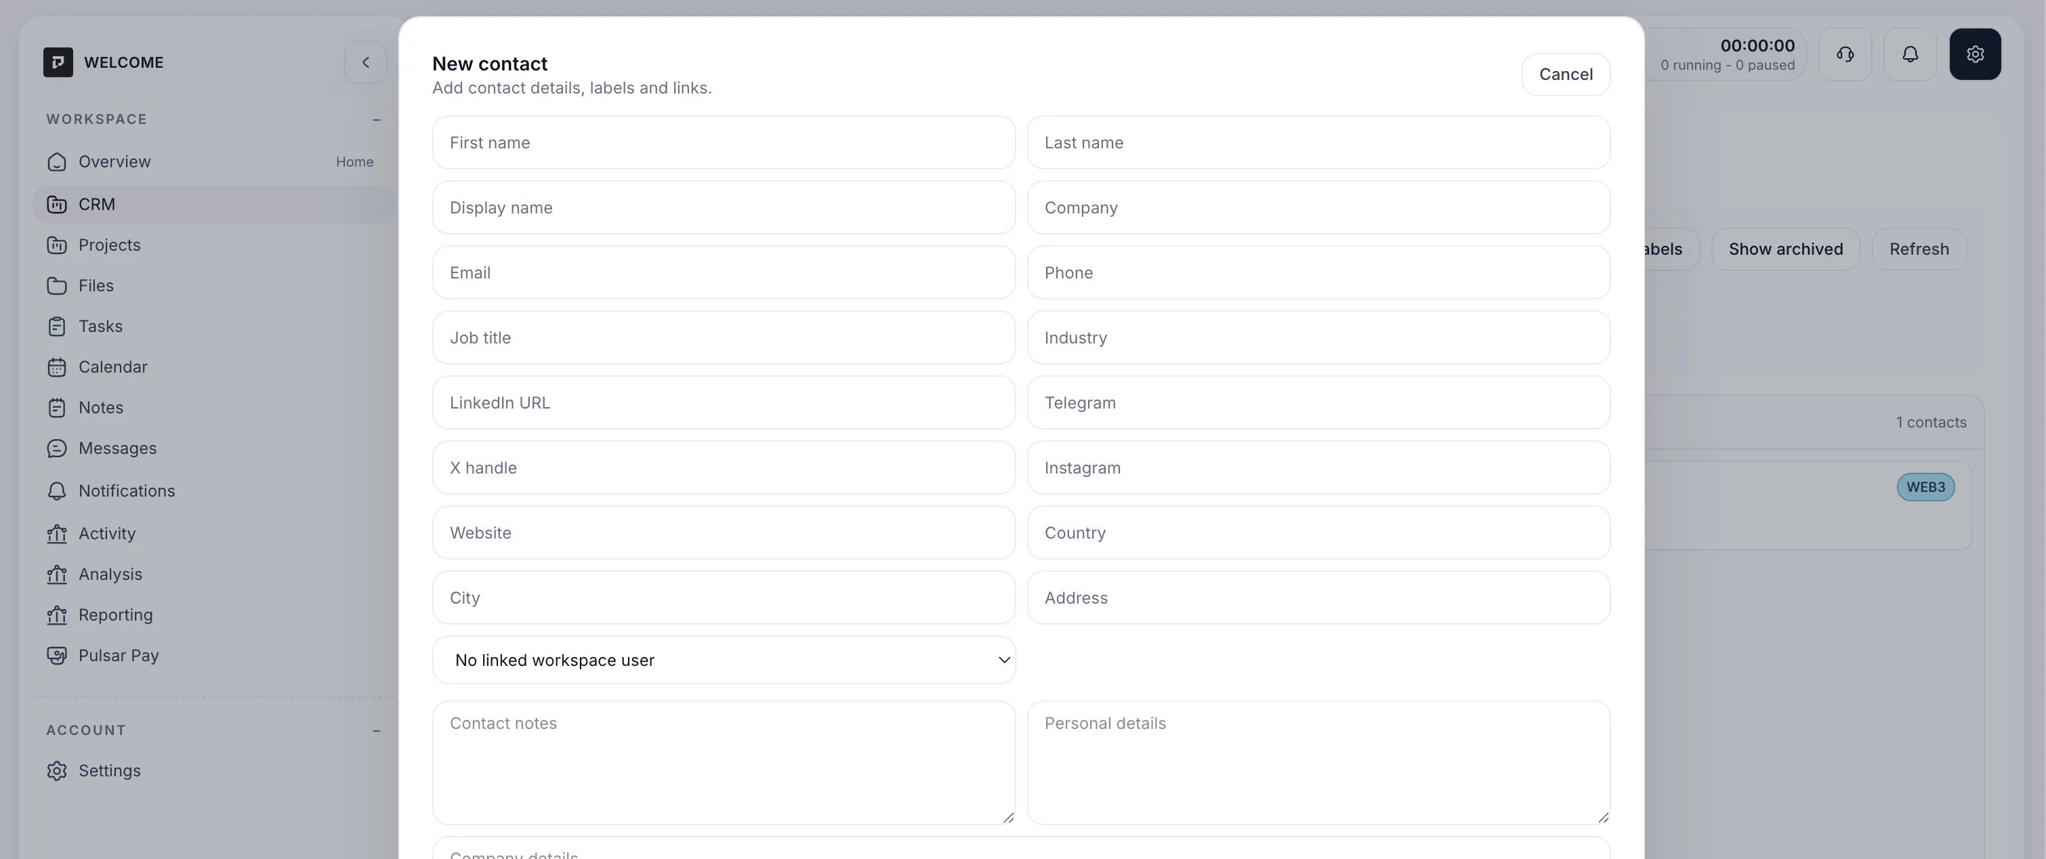Click the Address field

(1318, 599)
